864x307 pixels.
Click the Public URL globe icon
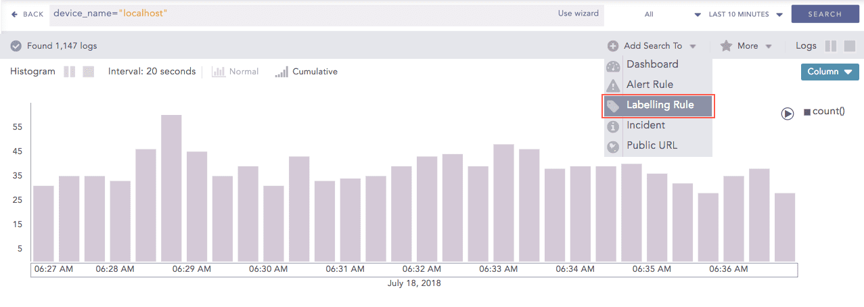click(613, 146)
